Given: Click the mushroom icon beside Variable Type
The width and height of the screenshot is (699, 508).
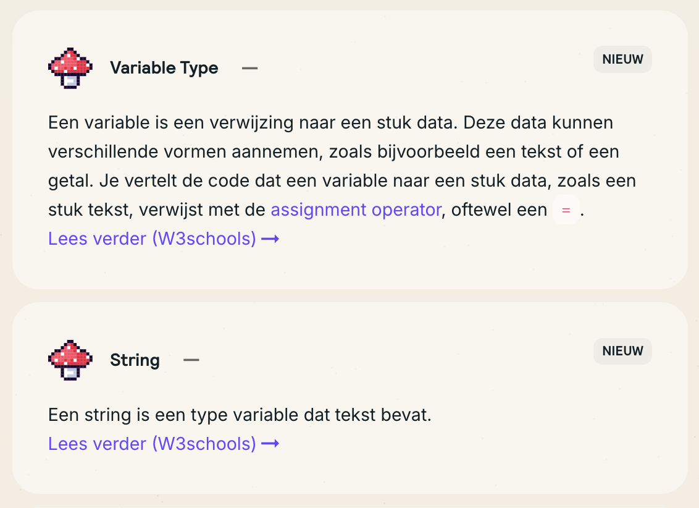Looking at the screenshot, I should point(70,67).
